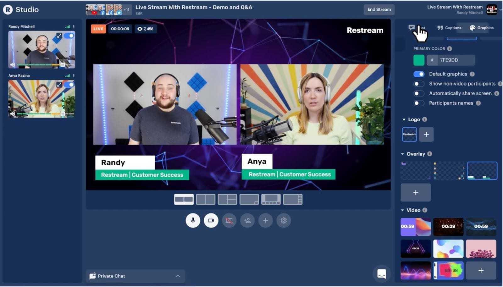Select the picture-in-picture layout icon
503x287 pixels.
[x=249, y=199]
